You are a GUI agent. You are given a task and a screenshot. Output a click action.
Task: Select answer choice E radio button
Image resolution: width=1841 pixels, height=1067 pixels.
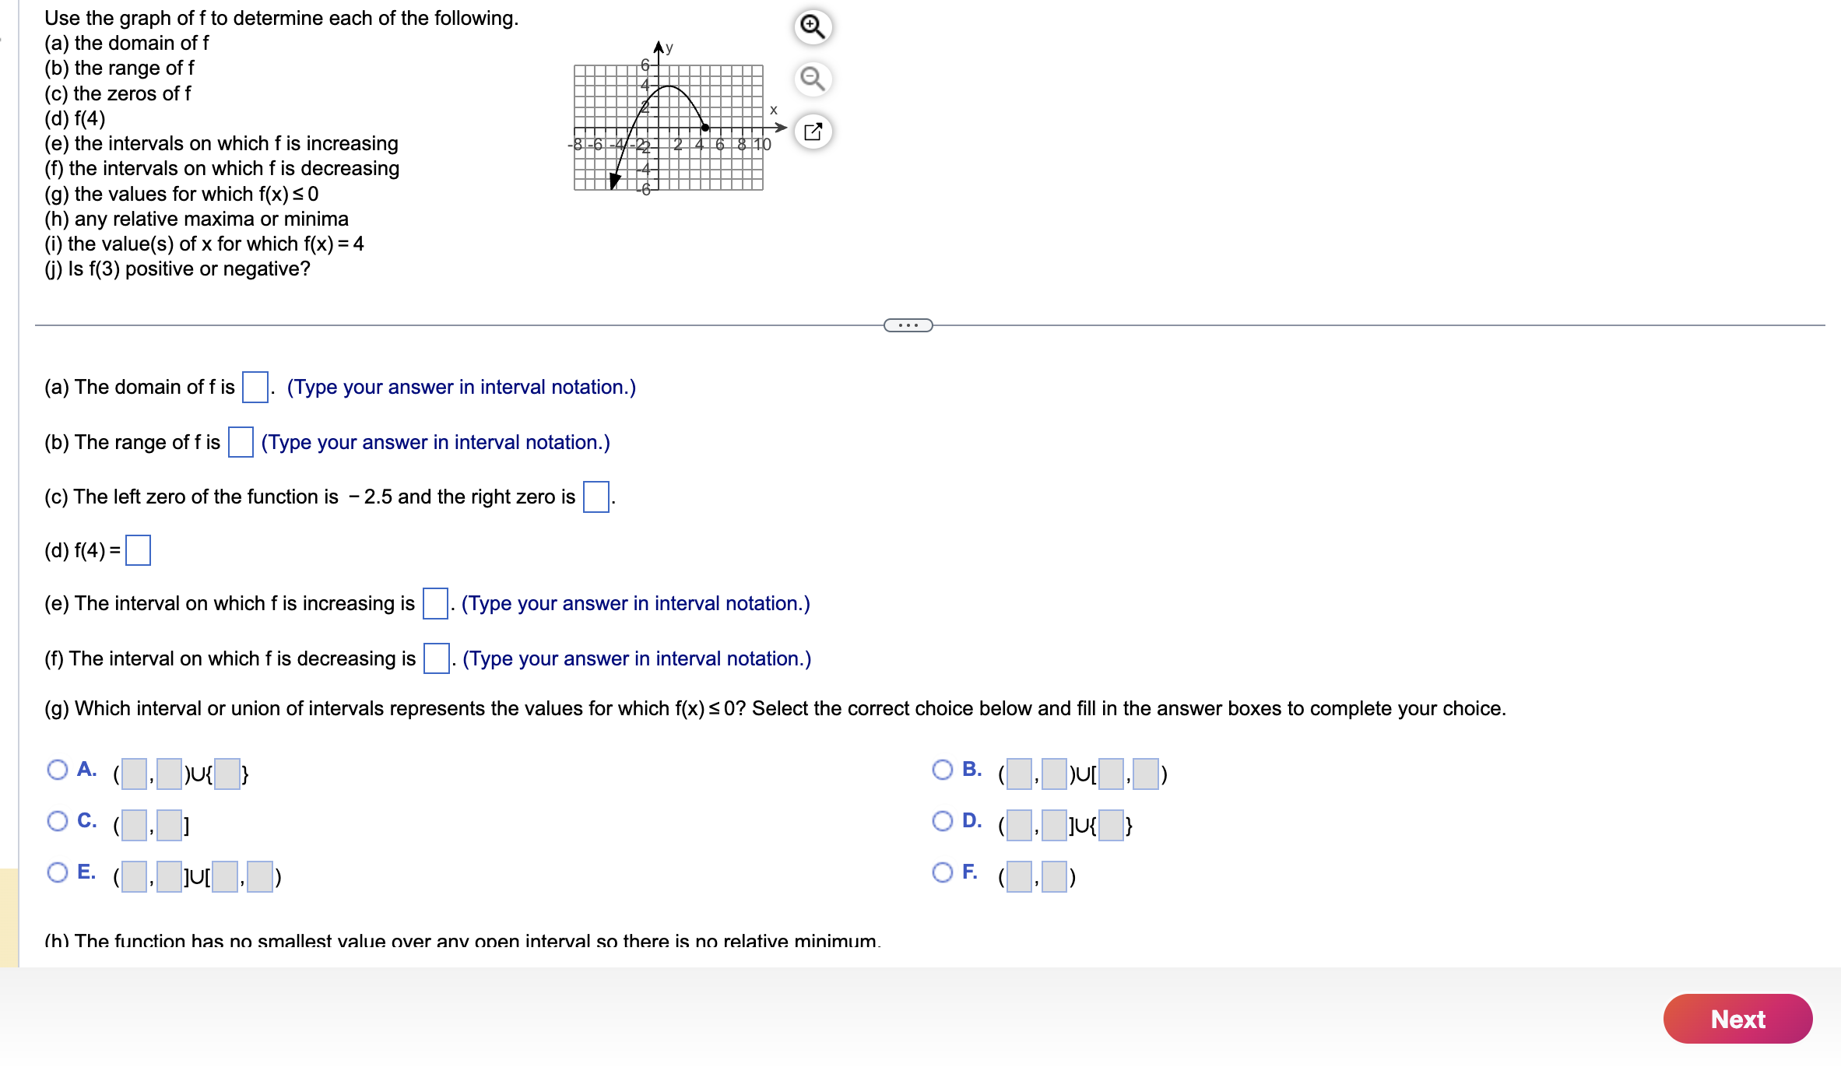[x=57, y=873]
